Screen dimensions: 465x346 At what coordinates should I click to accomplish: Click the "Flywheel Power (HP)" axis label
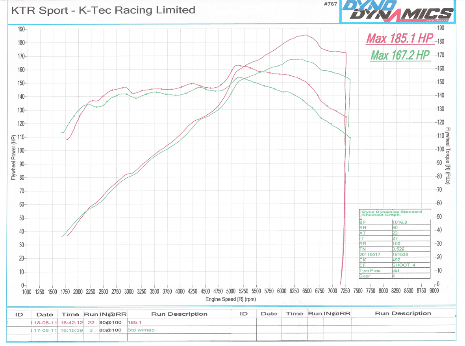13,158
